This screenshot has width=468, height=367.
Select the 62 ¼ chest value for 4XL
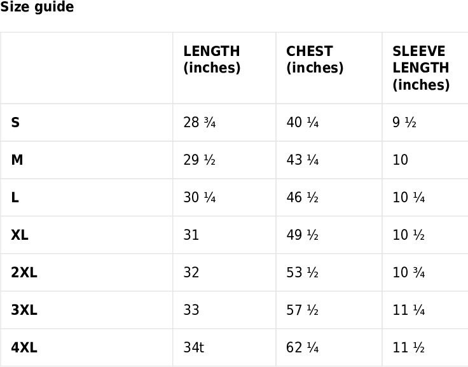[302, 347]
